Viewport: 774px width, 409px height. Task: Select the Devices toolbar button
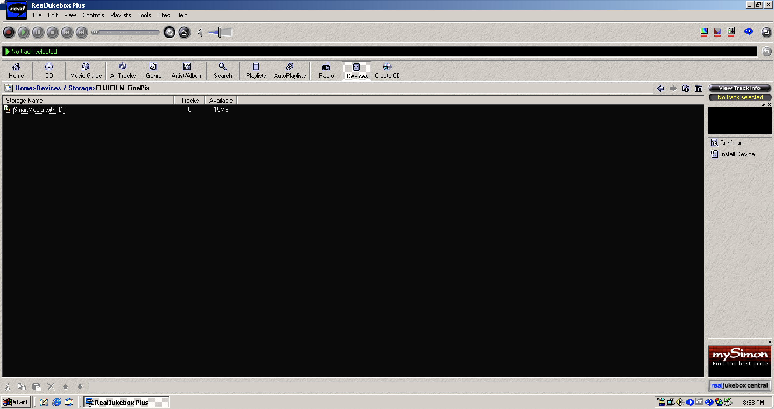(357, 71)
